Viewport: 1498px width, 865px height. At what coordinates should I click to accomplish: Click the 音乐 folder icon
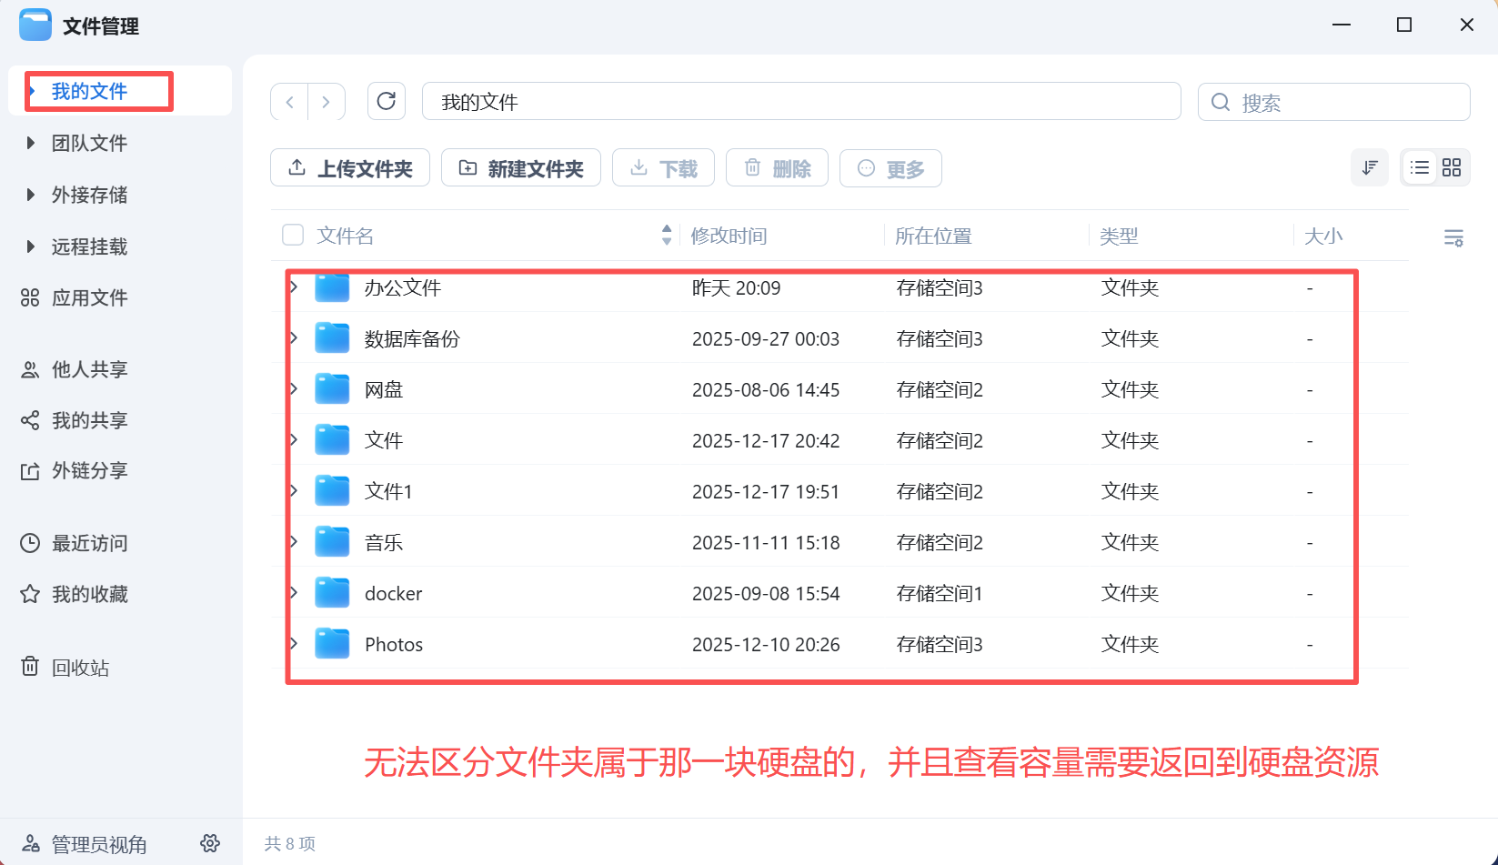click(x=332, y=542)
